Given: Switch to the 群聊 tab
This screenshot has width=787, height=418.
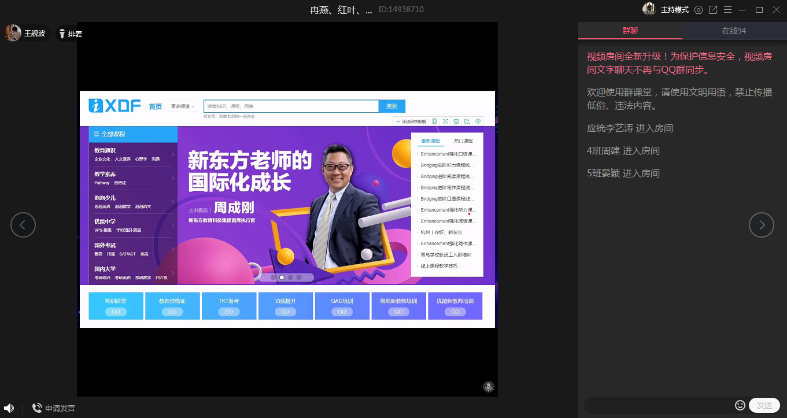Looking at the screenshot, I should tap(630, 31).
